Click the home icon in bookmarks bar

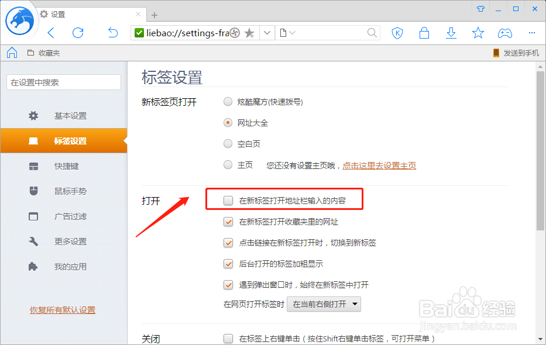point(12,53)
